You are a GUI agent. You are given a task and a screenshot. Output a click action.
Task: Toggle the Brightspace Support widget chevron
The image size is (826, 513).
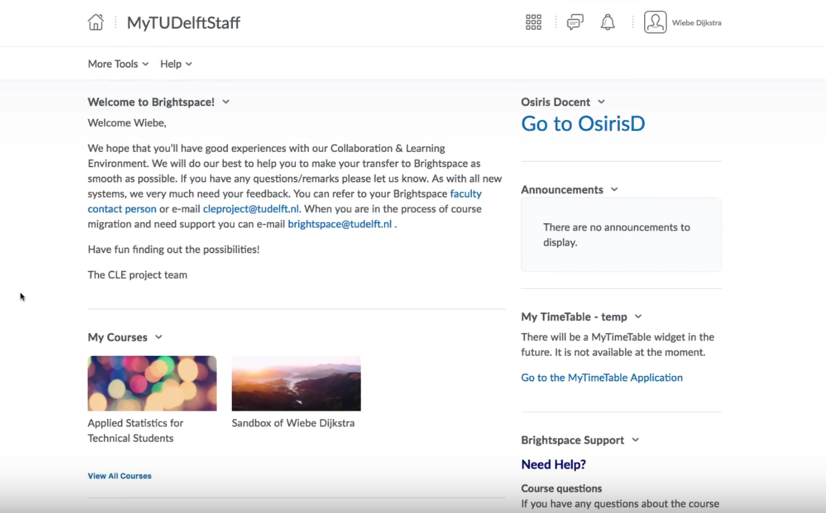click(x=635, y=441)
